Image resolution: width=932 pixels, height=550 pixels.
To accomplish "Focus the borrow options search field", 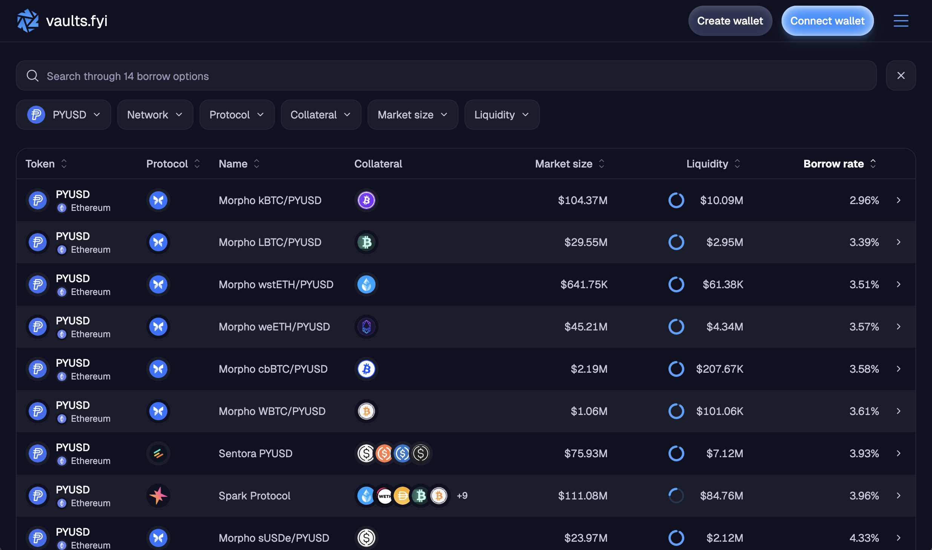I will (446, 75).
